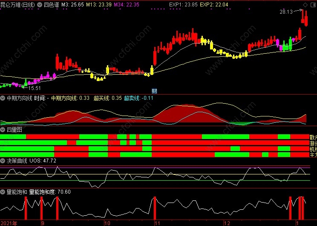The height and width of the screenshot is (226, 317).
Task: Toggle the 量能饱和 panel chevron
Action: tap(3, 192)
